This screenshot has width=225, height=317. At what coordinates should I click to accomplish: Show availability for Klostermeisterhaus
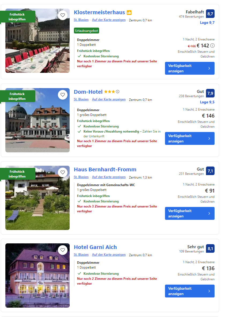click(190, 68)
